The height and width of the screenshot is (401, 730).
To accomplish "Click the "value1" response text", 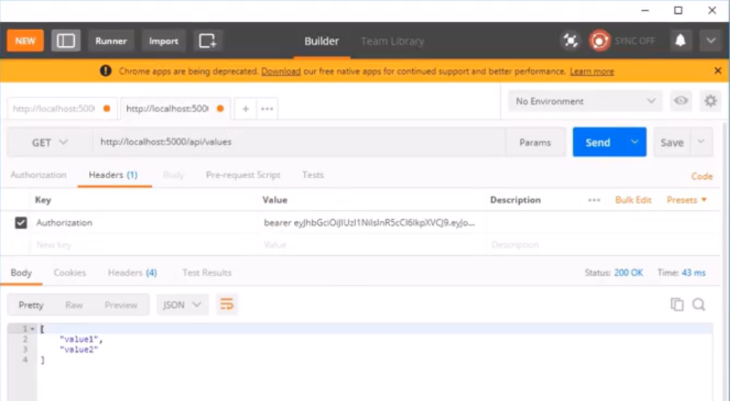I will [79, 339].
